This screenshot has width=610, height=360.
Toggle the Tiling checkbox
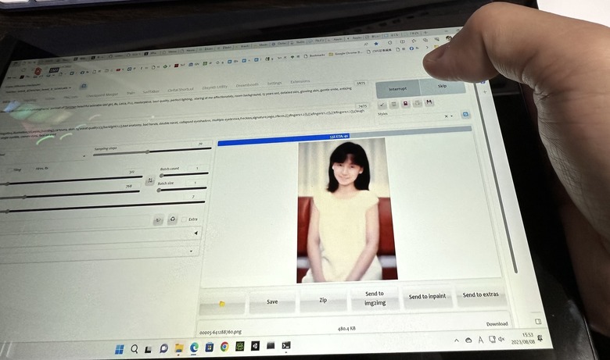tap(6, 169)
